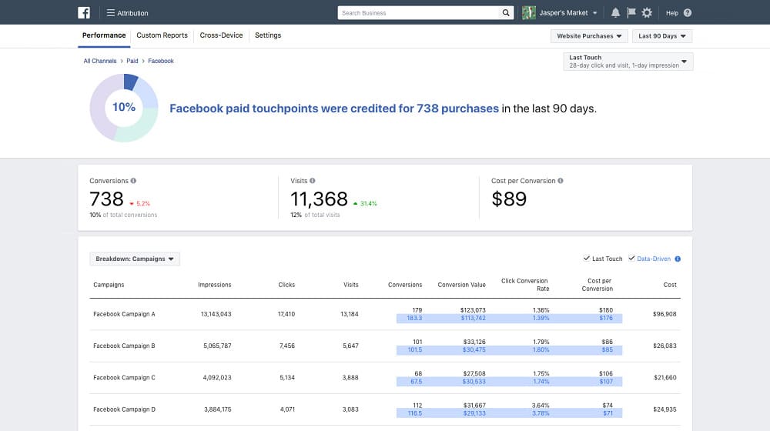Switch to Performance tab
The image size is (770, 431).
coord(104,35)
